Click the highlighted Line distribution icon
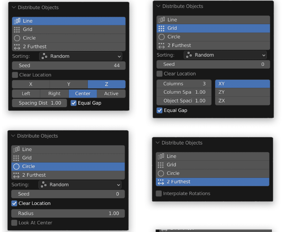This screenshot has width=284, height=232. click(17, 21)
